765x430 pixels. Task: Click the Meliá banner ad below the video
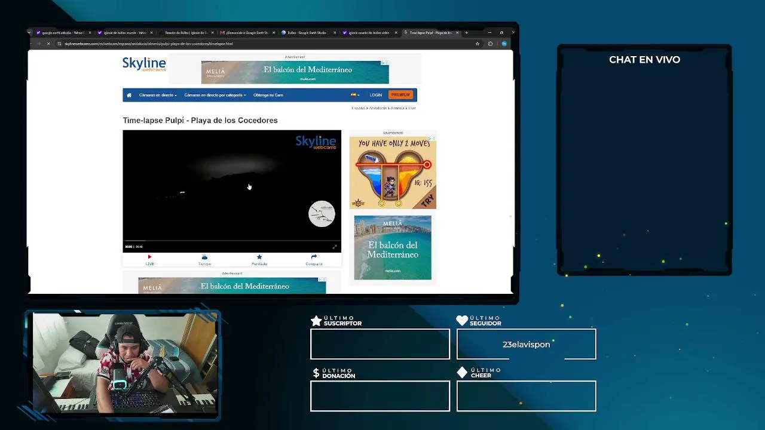pos(232,285)
